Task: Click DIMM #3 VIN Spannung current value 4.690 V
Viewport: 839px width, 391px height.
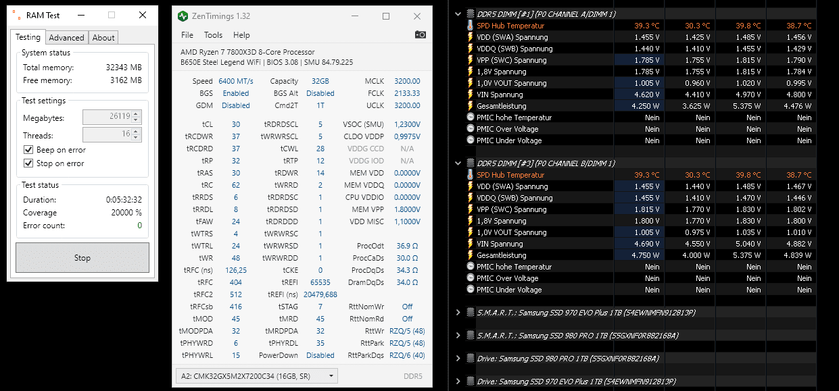Action: [x=646, y=244]
